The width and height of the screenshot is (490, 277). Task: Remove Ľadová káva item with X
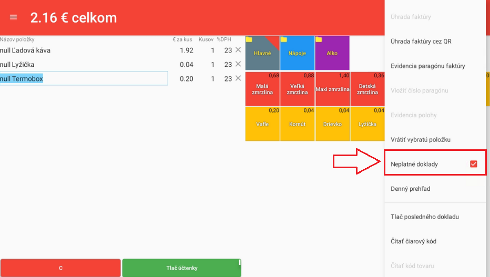point(238,50)
